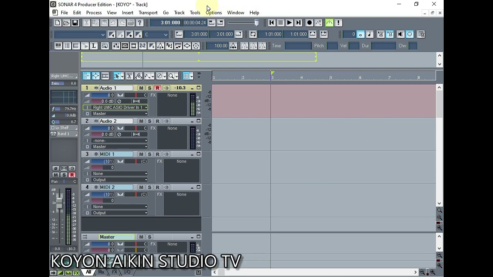Viewport: 493px width, 277px height.
Task: Select the Mute tool in Track view
Action: pyautogui.click(x=159, y=76)
